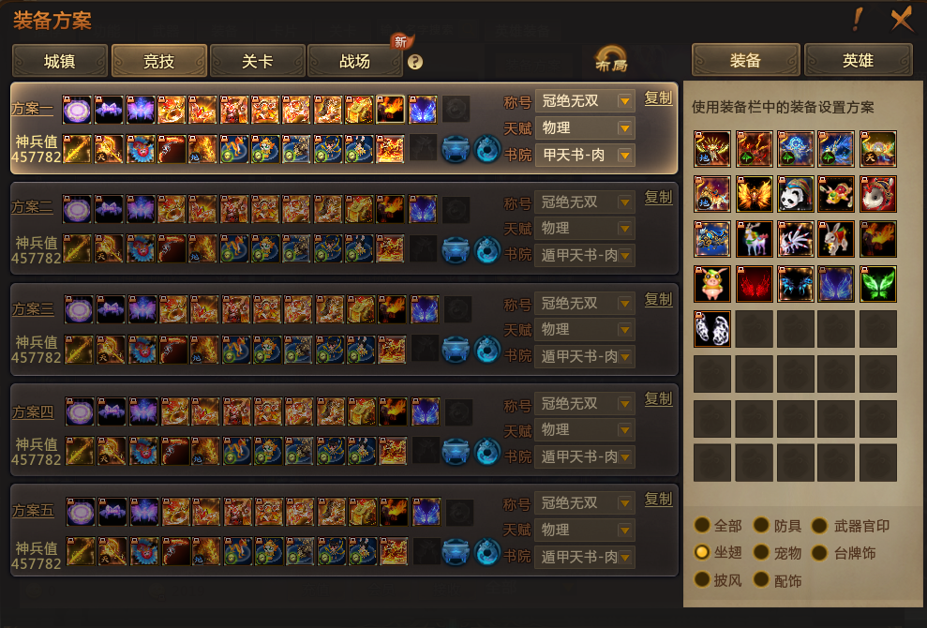Screen dimensions: 927x628
Task: Click the 布局 layout icon
Action: (611, 60)
